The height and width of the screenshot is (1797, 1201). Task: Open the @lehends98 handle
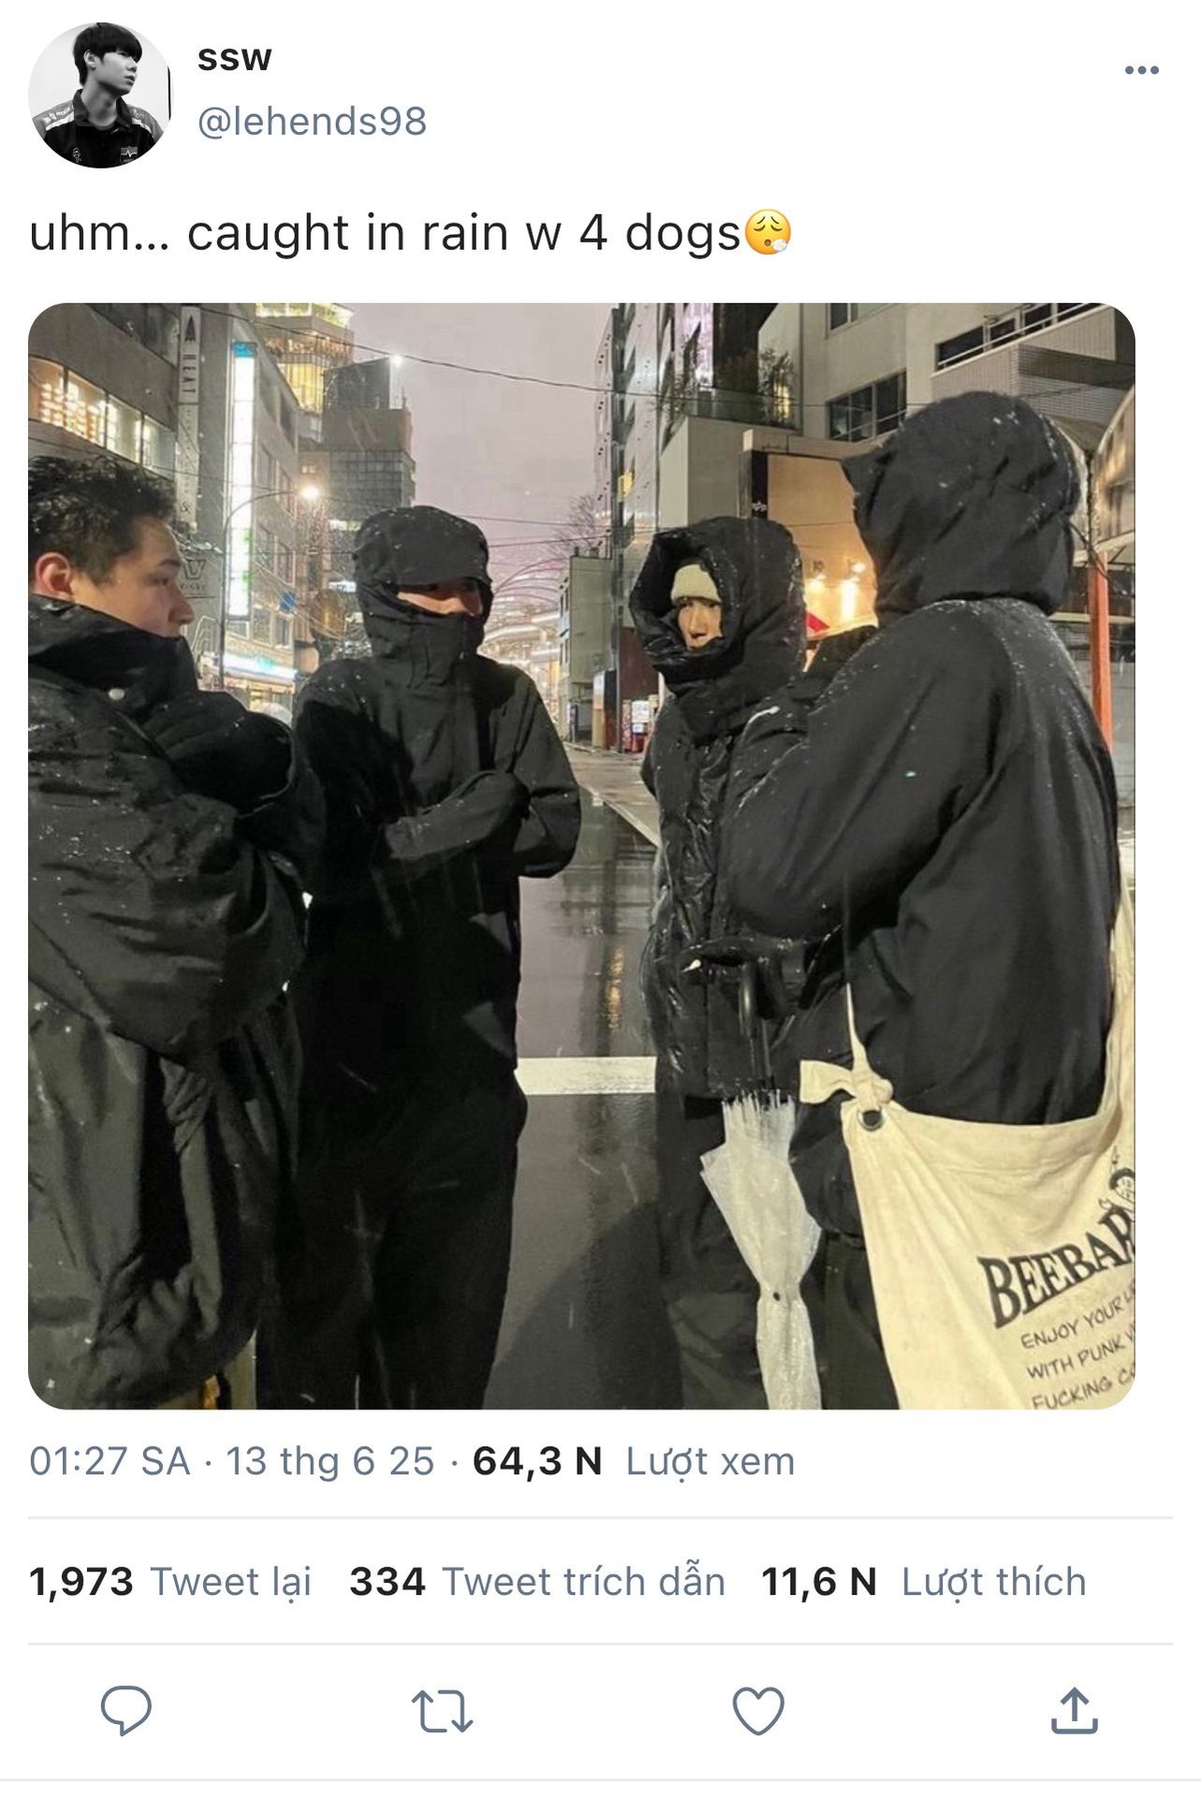click(x=312, y=122)
